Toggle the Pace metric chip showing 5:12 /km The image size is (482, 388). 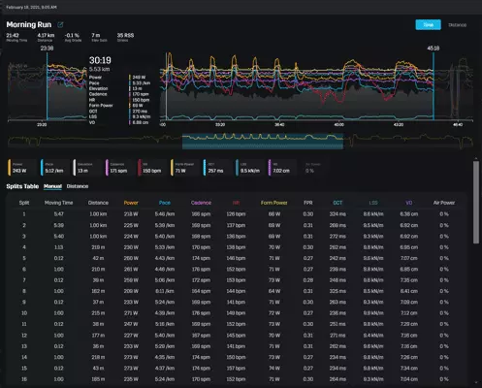[x=53, y=168]
